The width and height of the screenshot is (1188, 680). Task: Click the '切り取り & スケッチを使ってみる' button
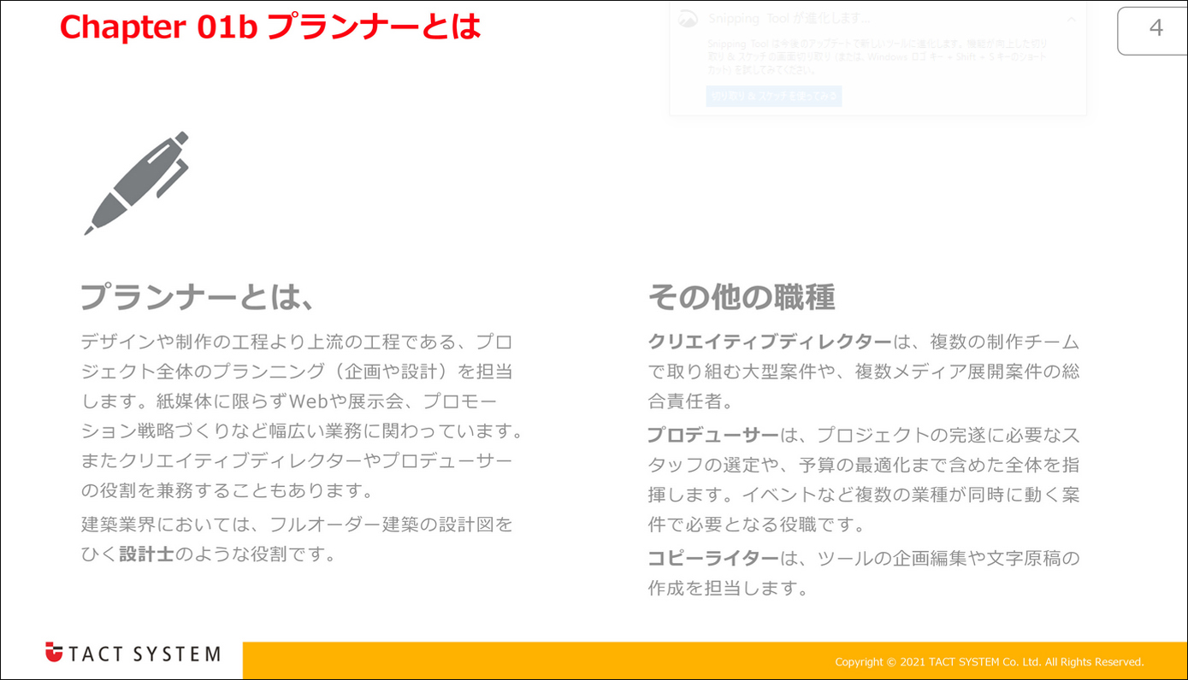[x=774, y=96]
